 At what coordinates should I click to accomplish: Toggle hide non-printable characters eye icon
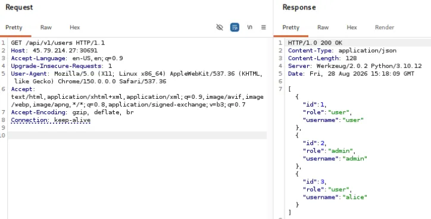coord(219,27)
